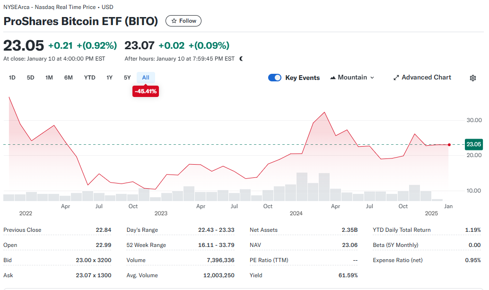Click the red current price dot on chart
489x290 pixels.
(448, 145)
